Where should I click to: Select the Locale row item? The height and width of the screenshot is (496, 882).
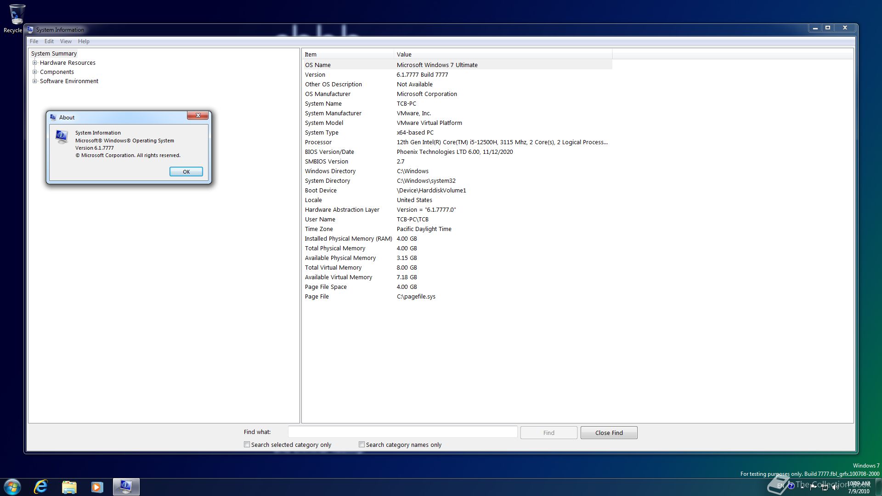pyautogui.click(x=313, y=200)
